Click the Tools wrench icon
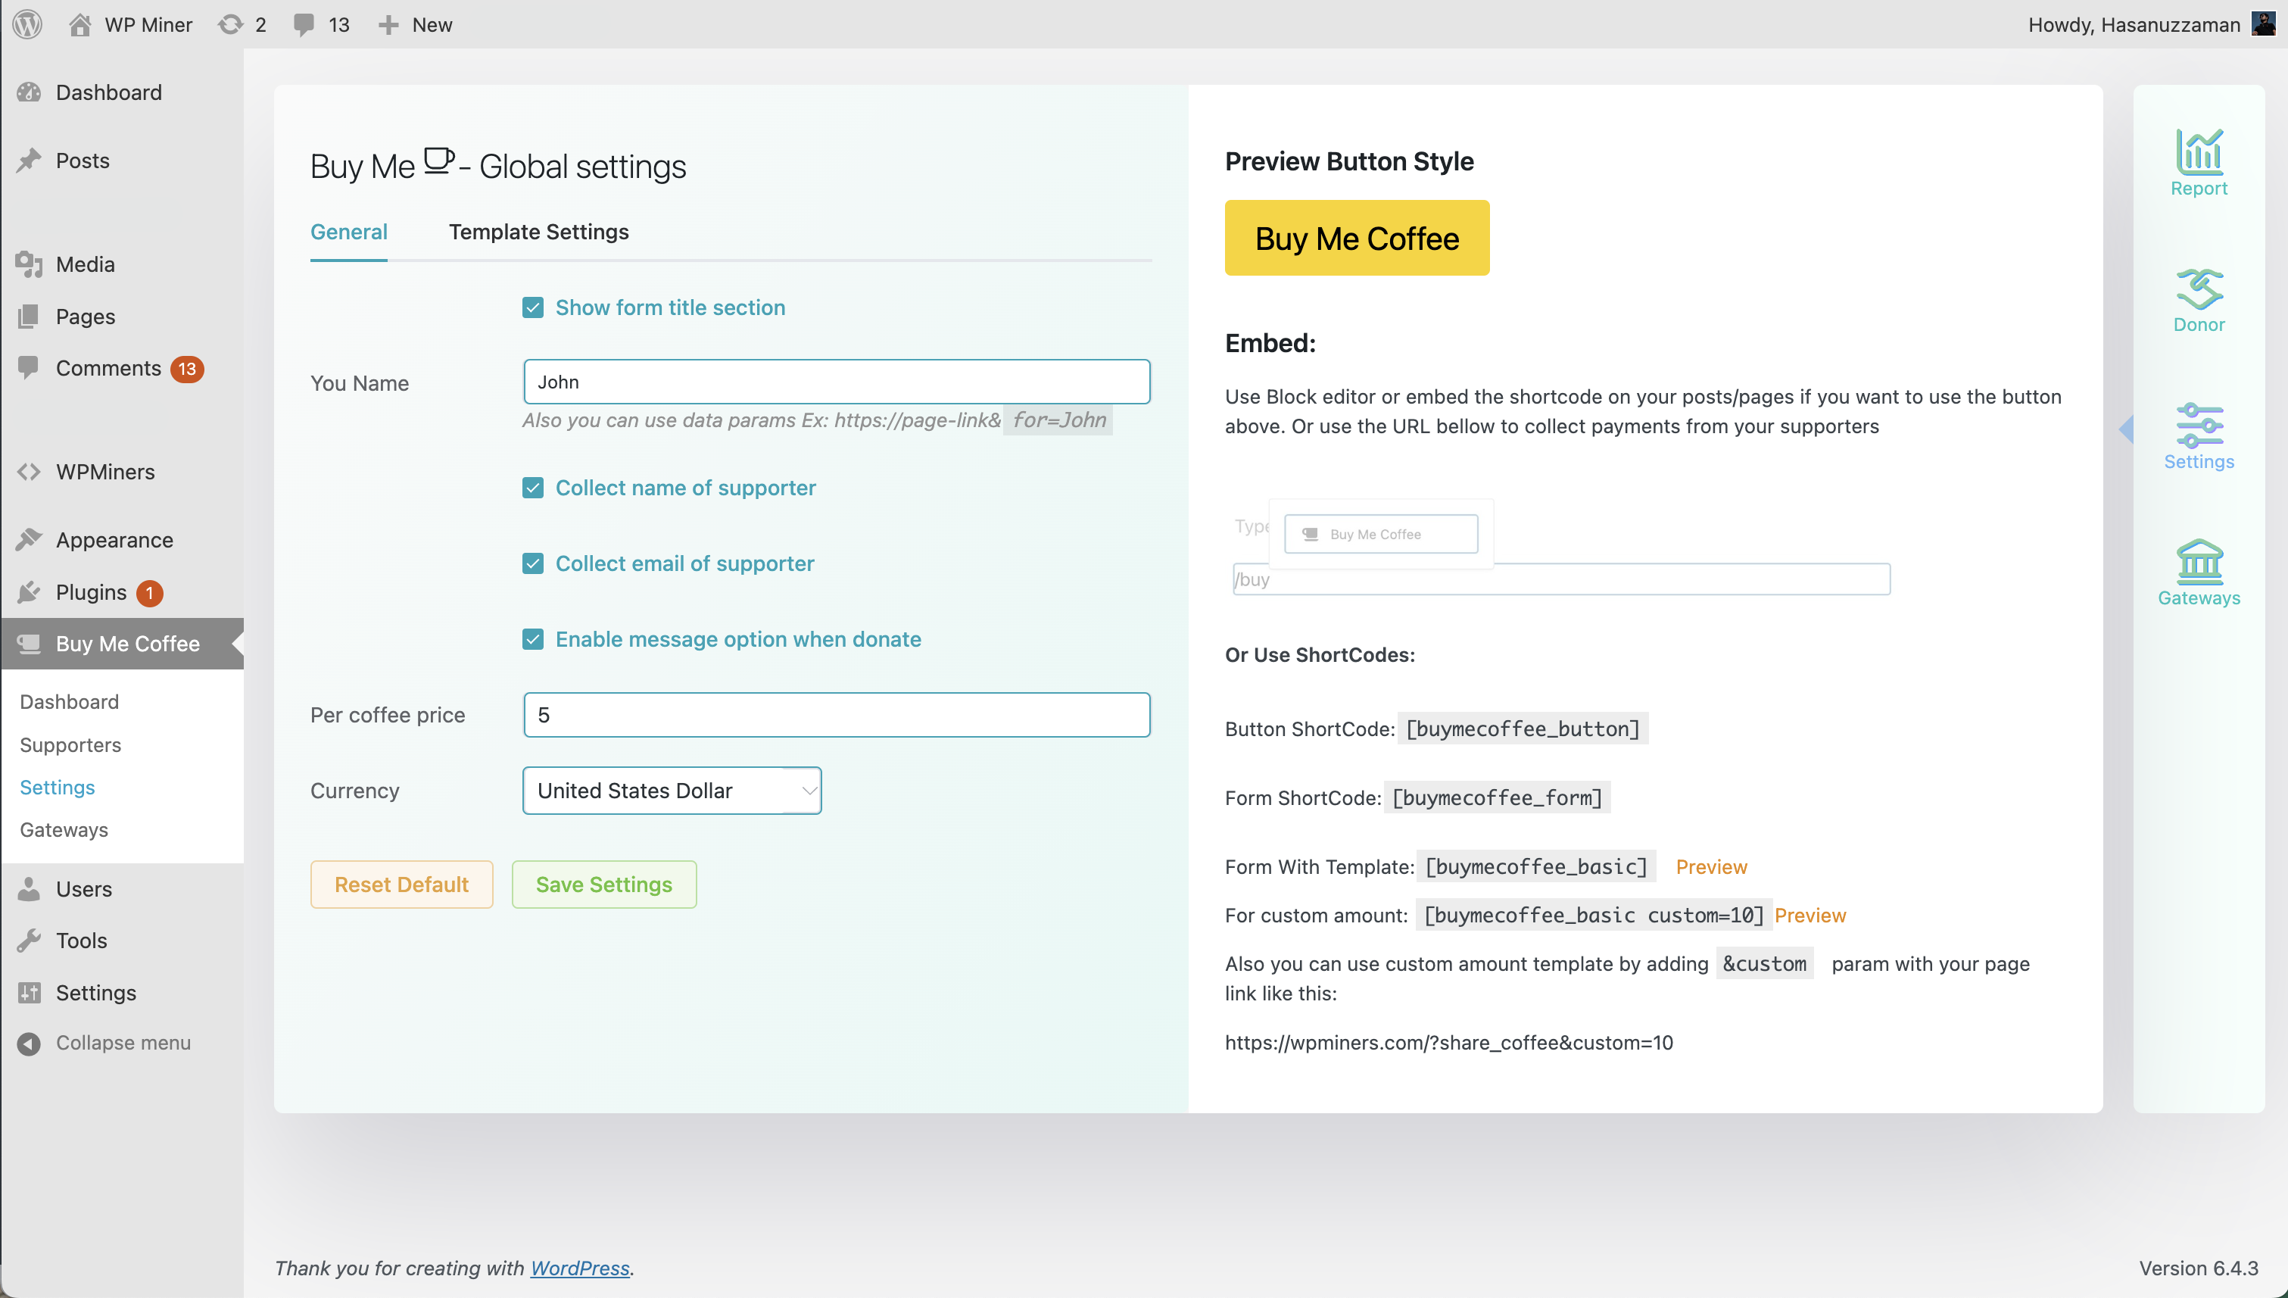Screen dimensions: 2288x1298 coord(29,941)
